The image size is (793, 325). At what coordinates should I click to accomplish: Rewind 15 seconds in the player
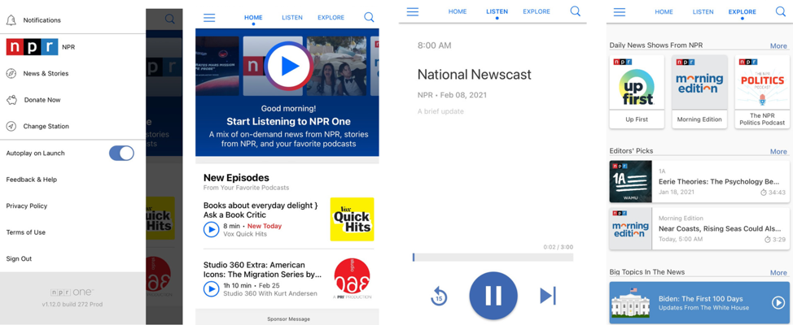(x=439, y=296)
